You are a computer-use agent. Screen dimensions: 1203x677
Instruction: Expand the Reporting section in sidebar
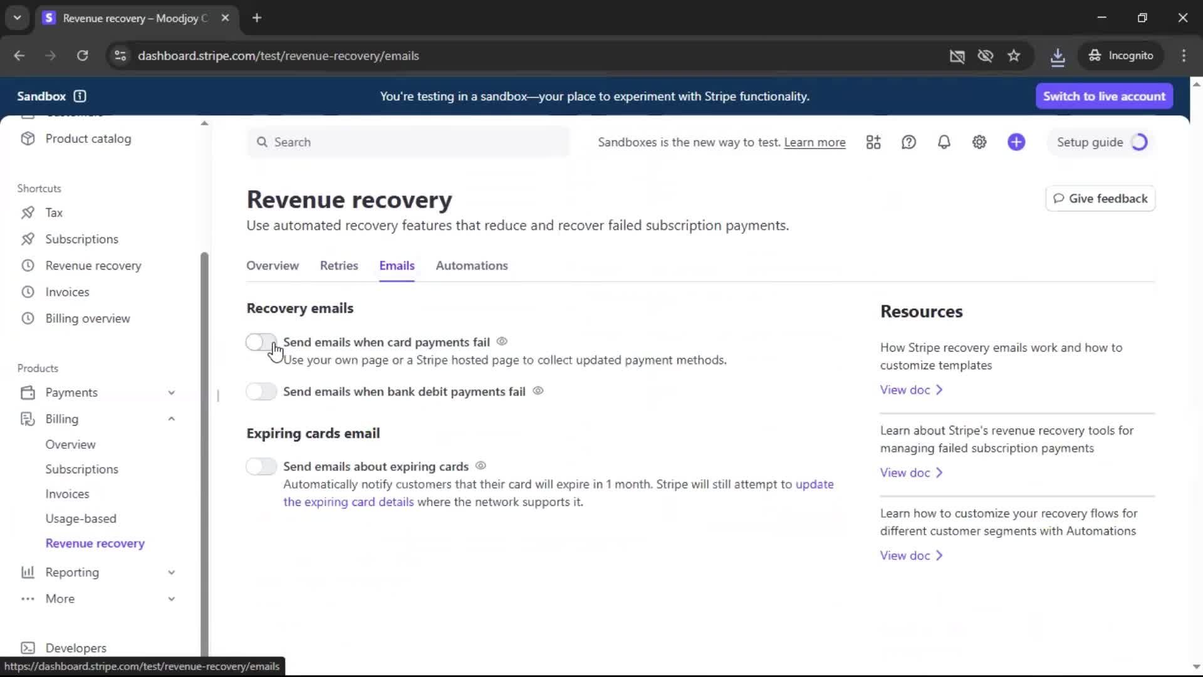point(171,572)
